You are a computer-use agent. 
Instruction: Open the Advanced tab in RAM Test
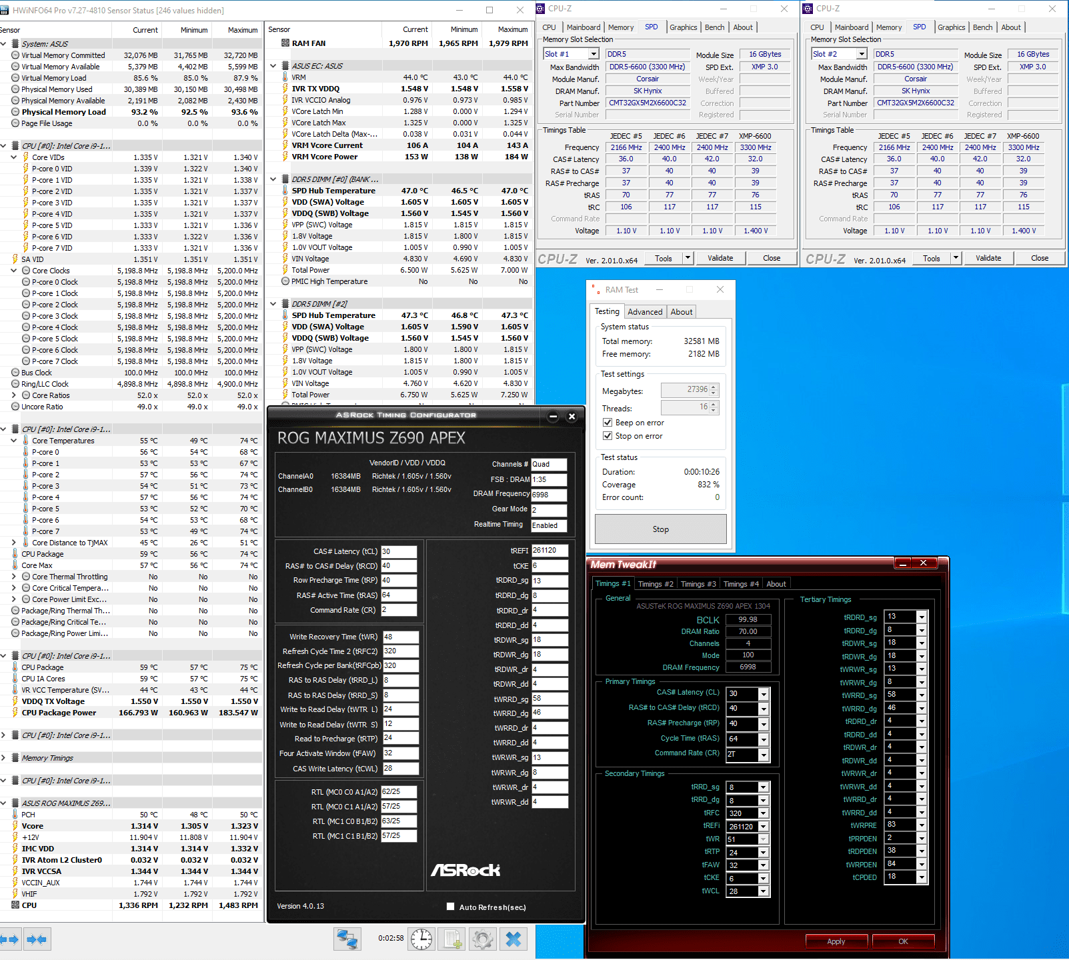coord(645,312)
